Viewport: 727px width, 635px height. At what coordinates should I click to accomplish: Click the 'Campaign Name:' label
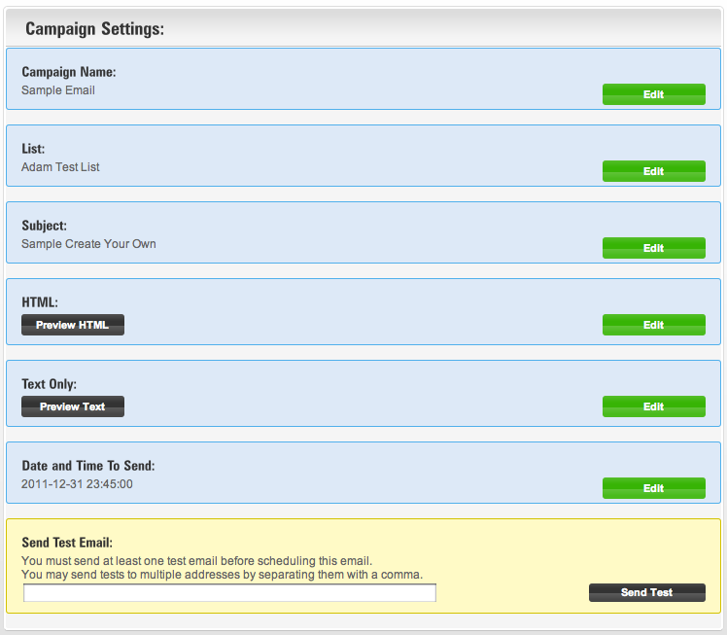coord(69,72)
